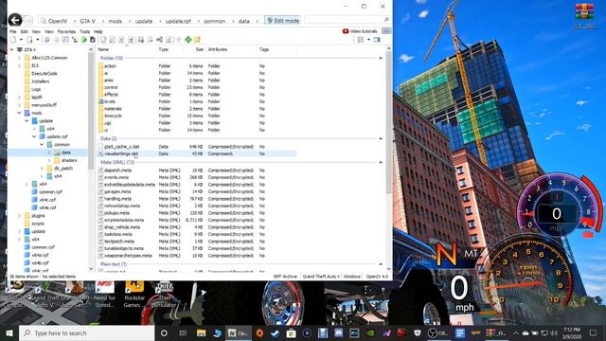Select the handling.meta file

(197, 199)
